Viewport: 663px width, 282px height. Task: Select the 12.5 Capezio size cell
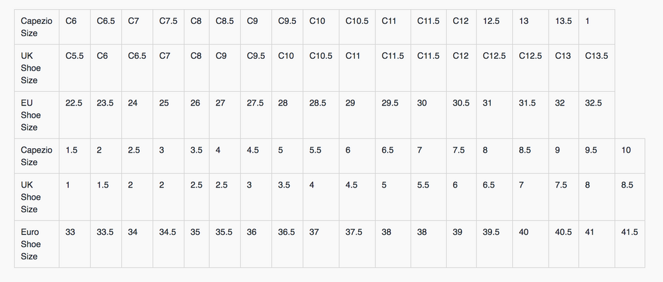point(491,21)
